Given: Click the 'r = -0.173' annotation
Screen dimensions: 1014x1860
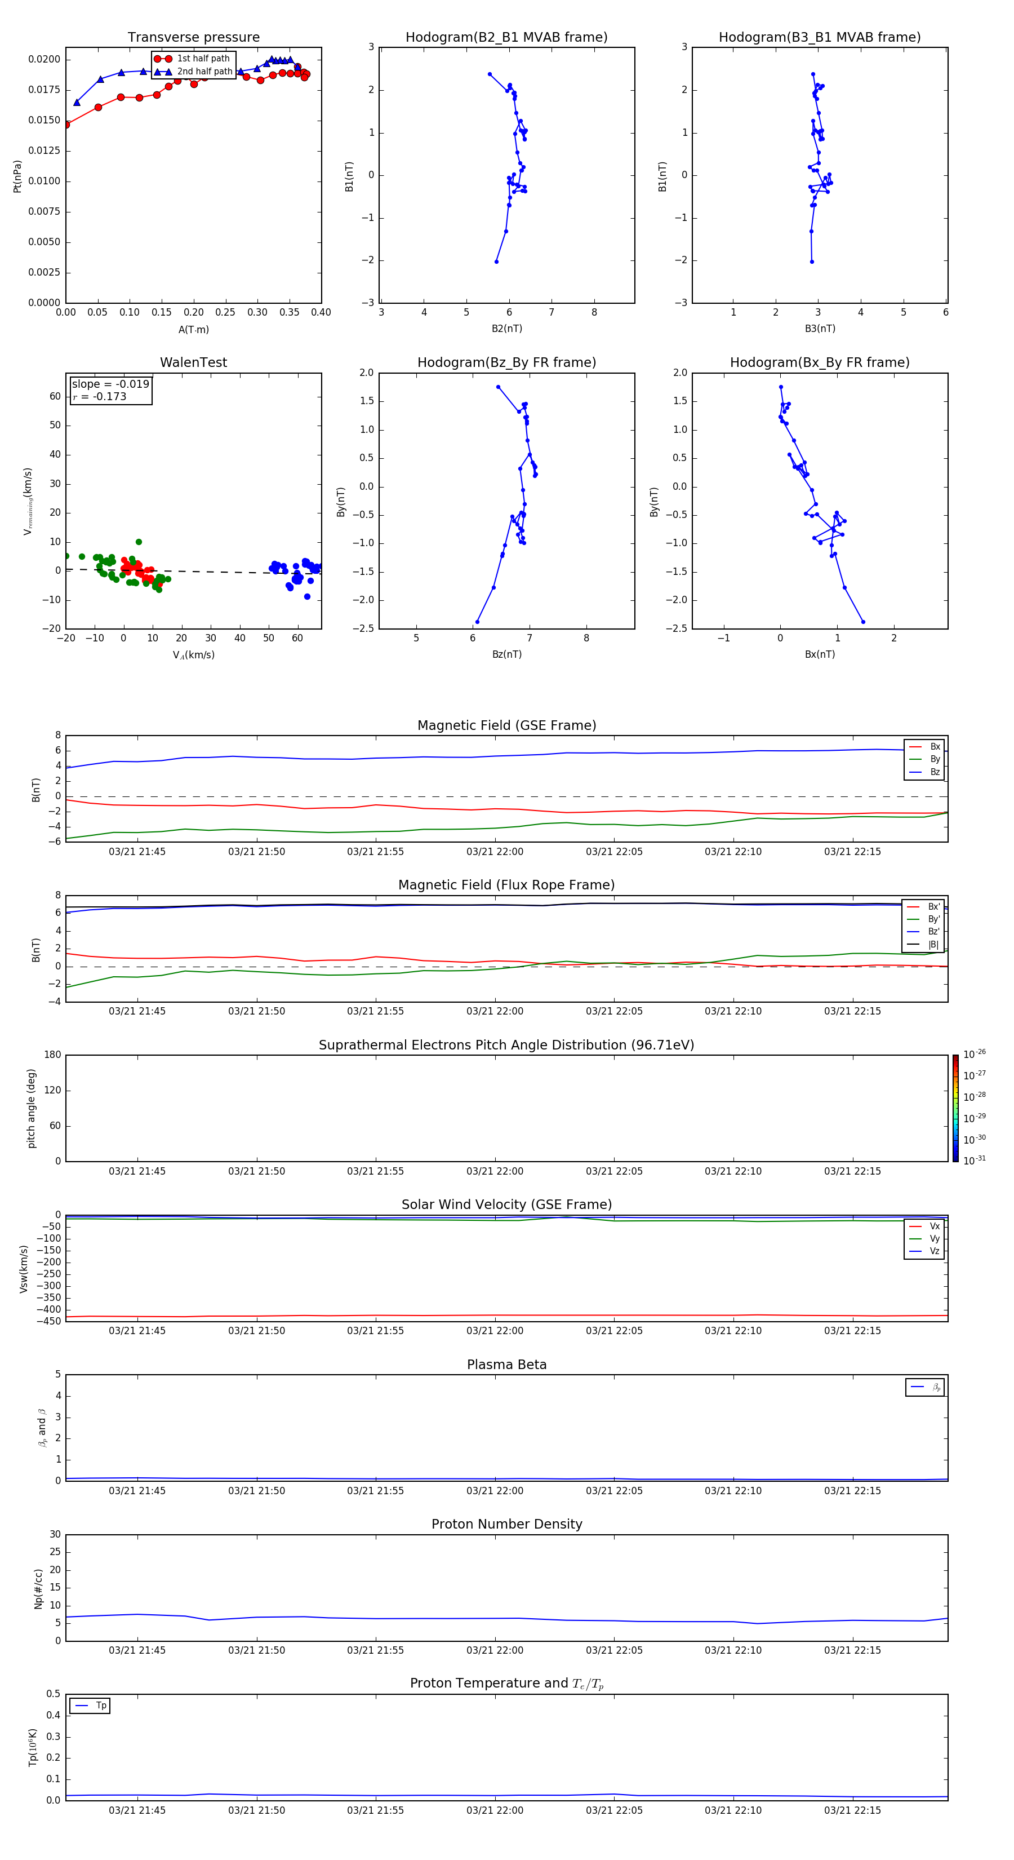Looking at the screenshot, I should point(100,396).
